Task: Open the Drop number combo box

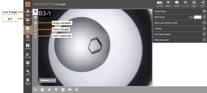Action: point(198,17)
